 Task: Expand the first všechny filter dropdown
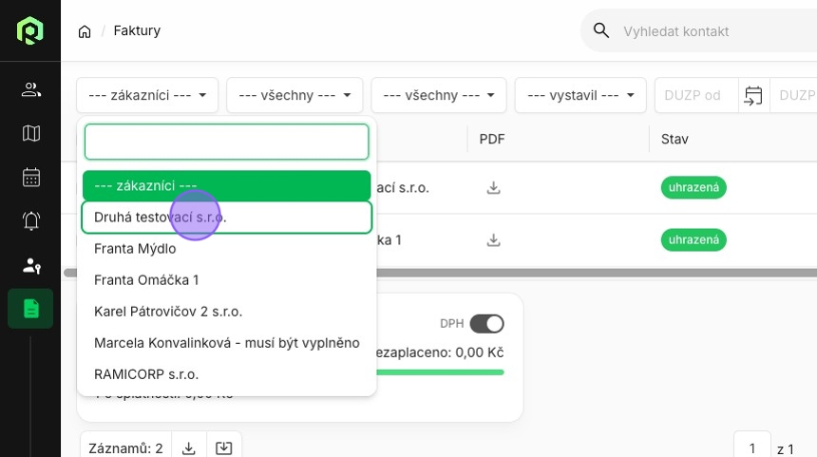pyautogui.click(x=294, y=95)
